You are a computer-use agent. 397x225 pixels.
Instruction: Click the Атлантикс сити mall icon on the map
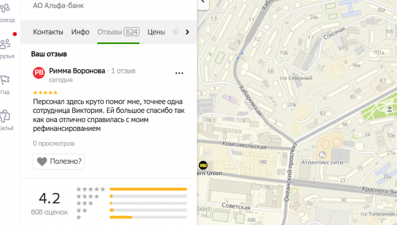click(323, 154)
